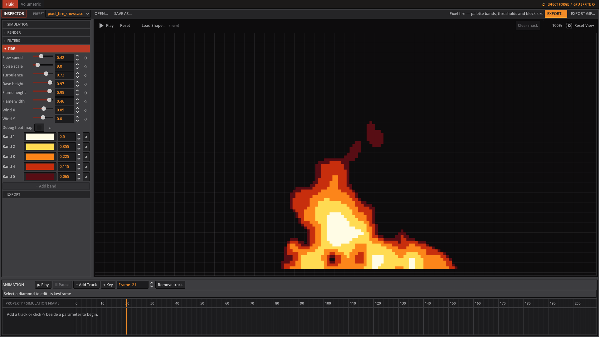This screenshot has height=337, width=599.
Task: Expand the EXPORT section in inspector
Action: pos(46,194)
